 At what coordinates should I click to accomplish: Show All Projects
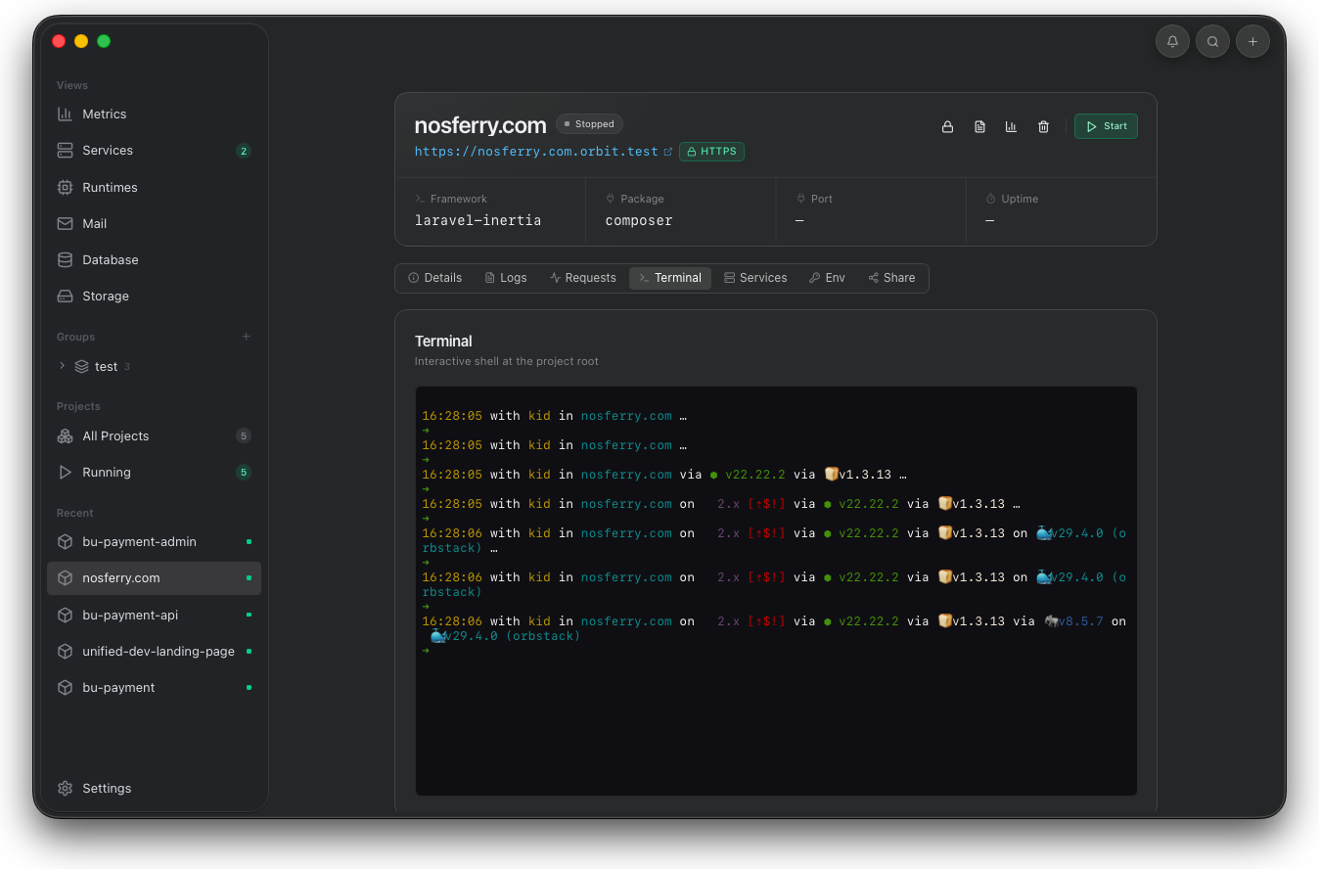[x=154, y=435]
